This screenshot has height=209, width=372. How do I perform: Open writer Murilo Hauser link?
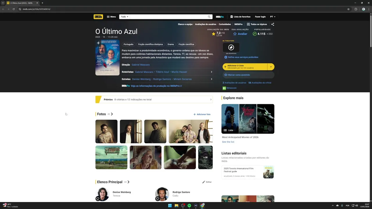coord(179,72)
